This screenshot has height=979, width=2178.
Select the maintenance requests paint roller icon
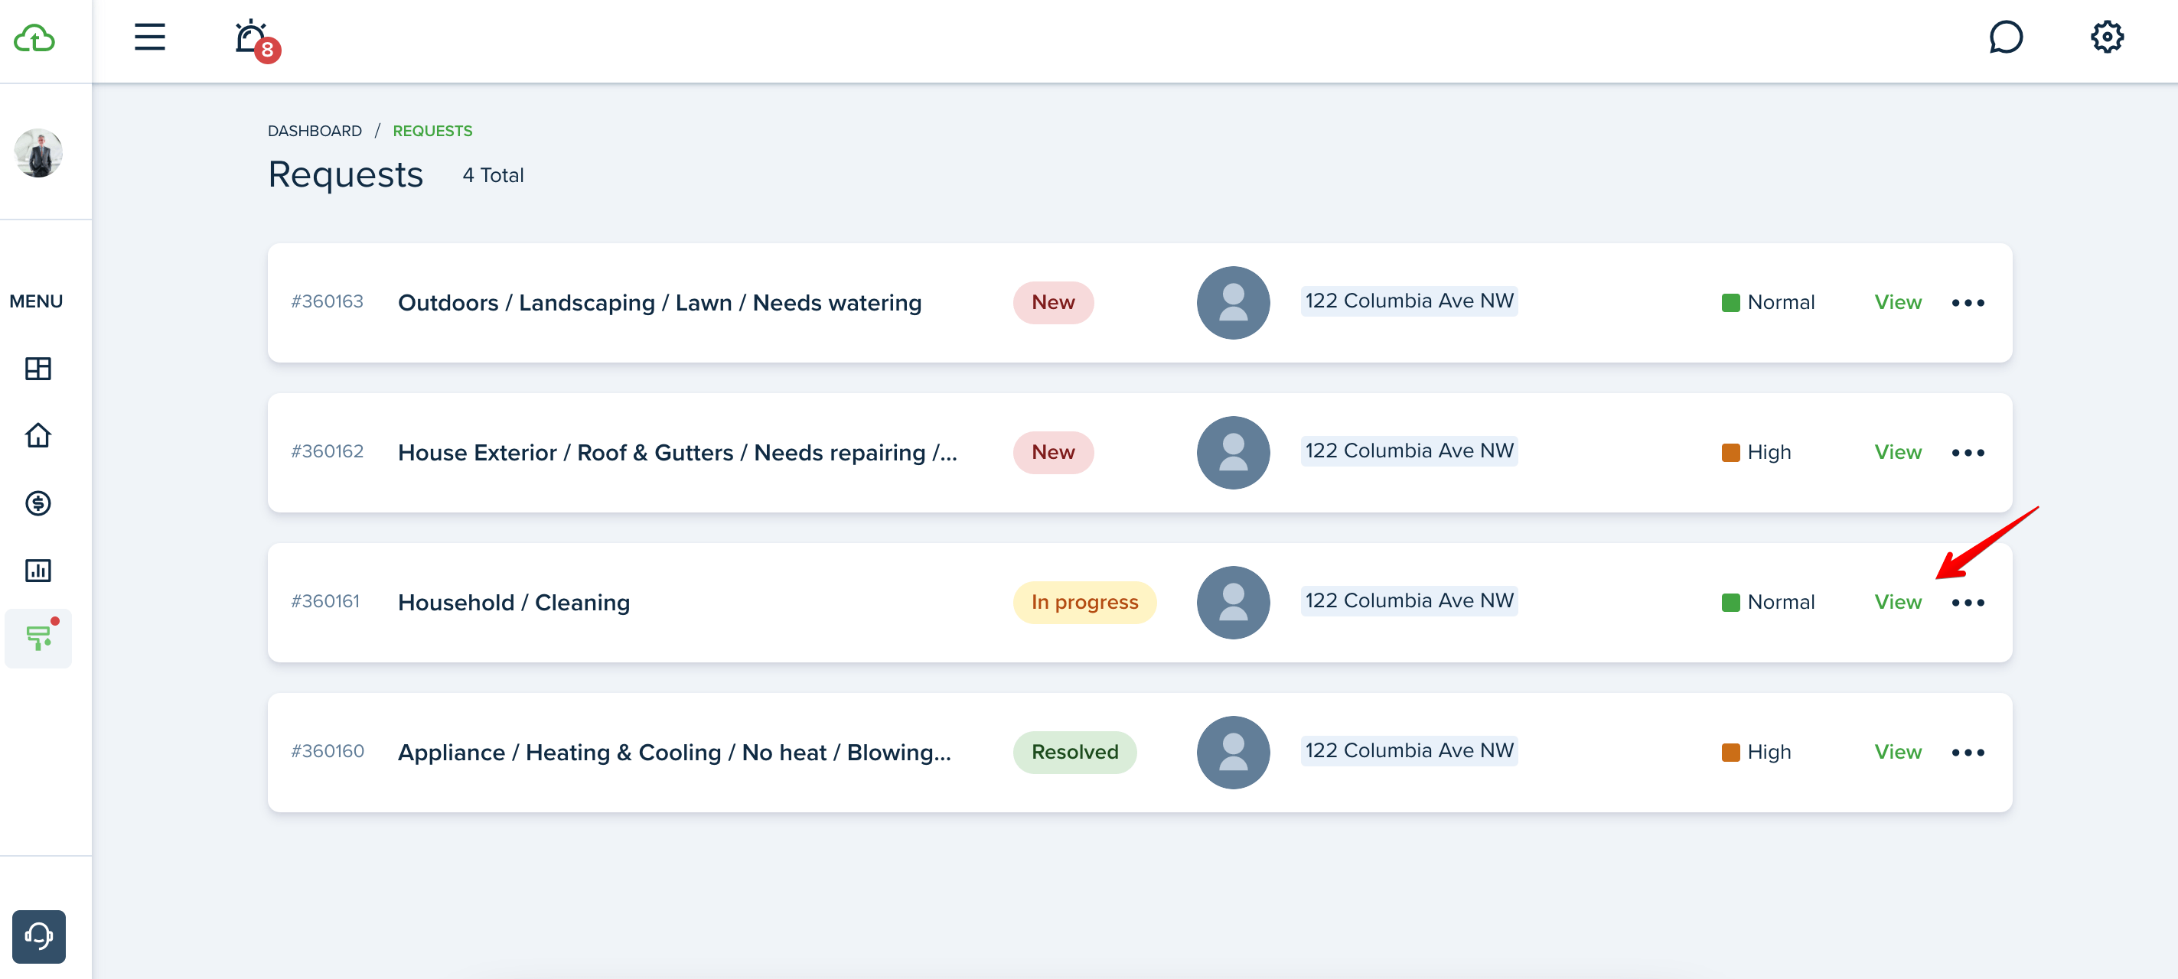click(x=38, y=638)
